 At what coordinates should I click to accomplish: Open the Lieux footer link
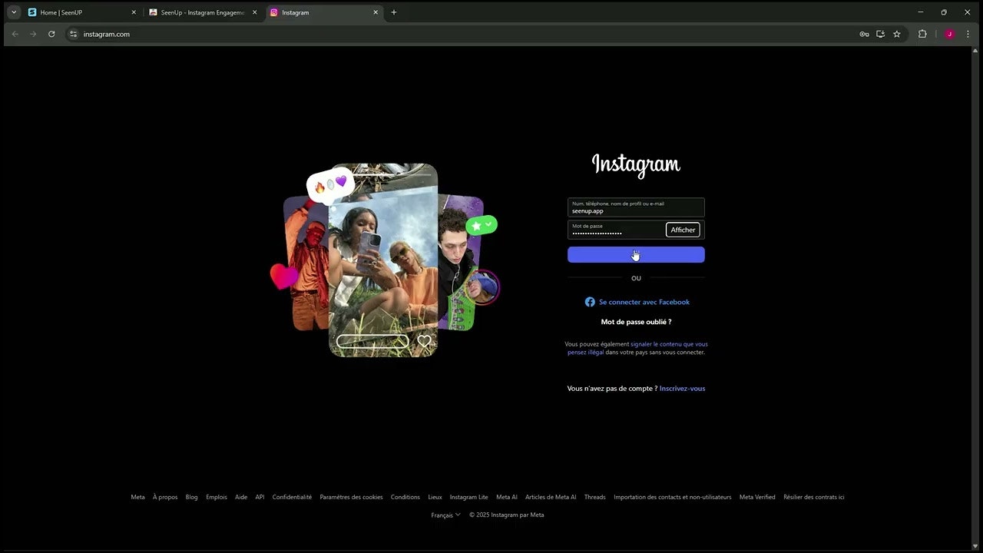tap(435, 497)
